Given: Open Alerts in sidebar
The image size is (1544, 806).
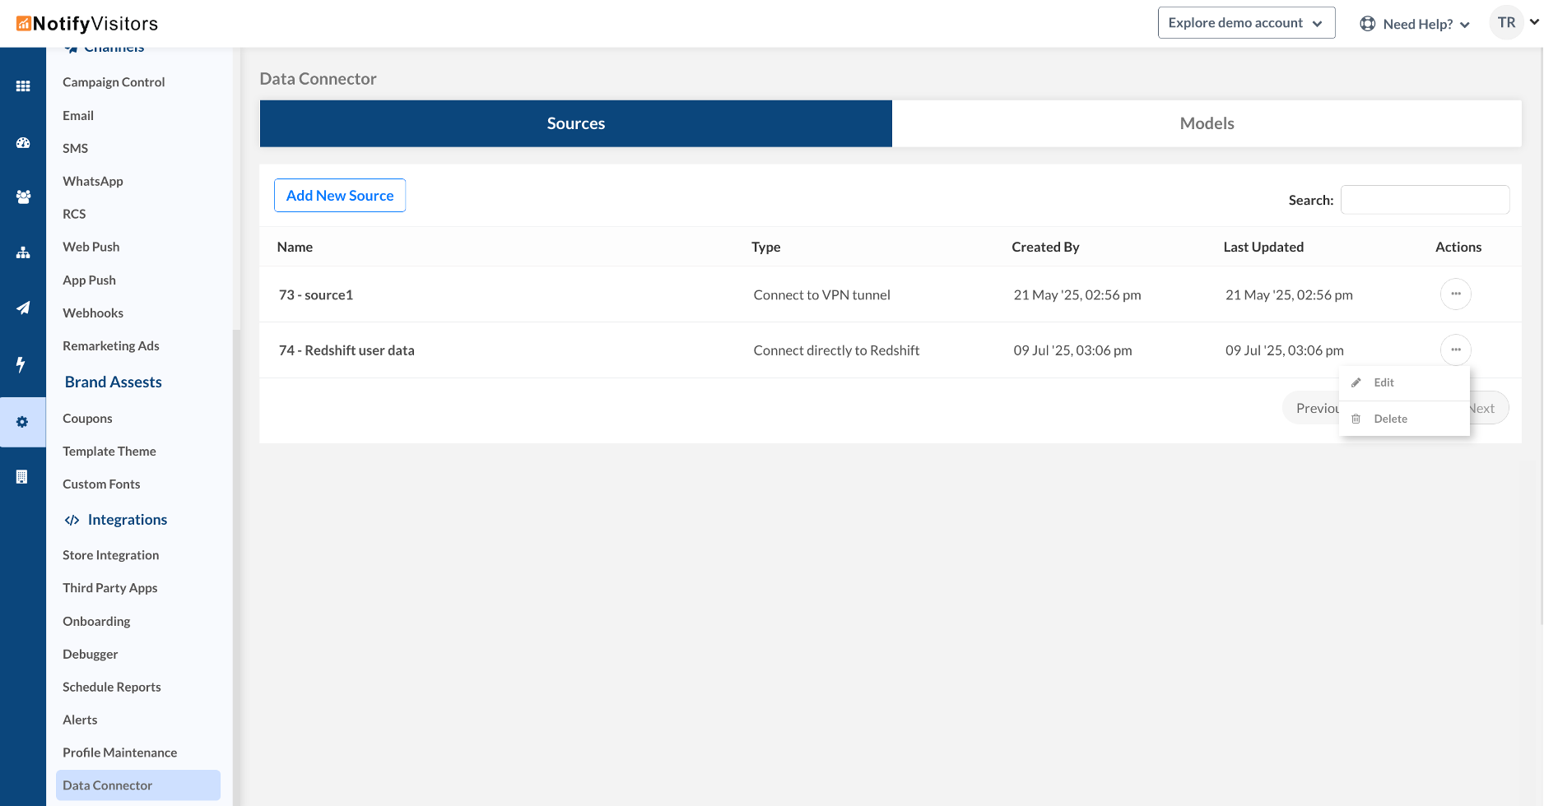Looking at the screenshot, I should [x=80, y=720].
